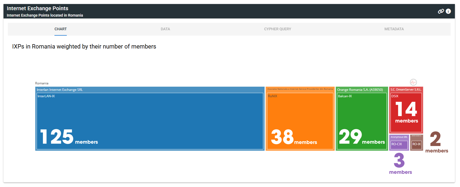
Task: Select the DSIX red block
Action: click(x=406, y=113)
